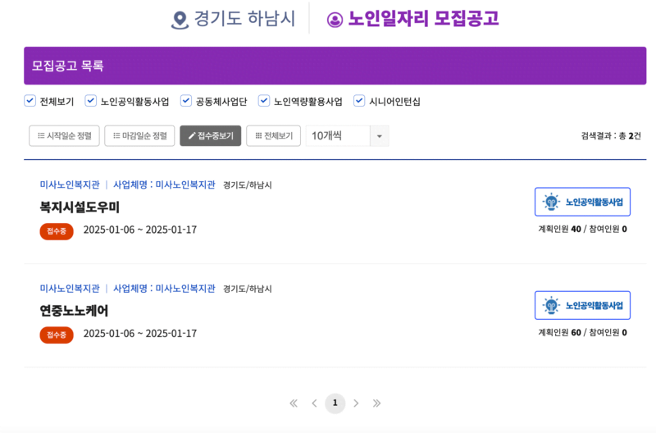Image resolution: width=656 pixels, height=433 pixels.
Task: Click the lightbulb icon in 복지시설도우미 row badge
Action: pos(551,202)
